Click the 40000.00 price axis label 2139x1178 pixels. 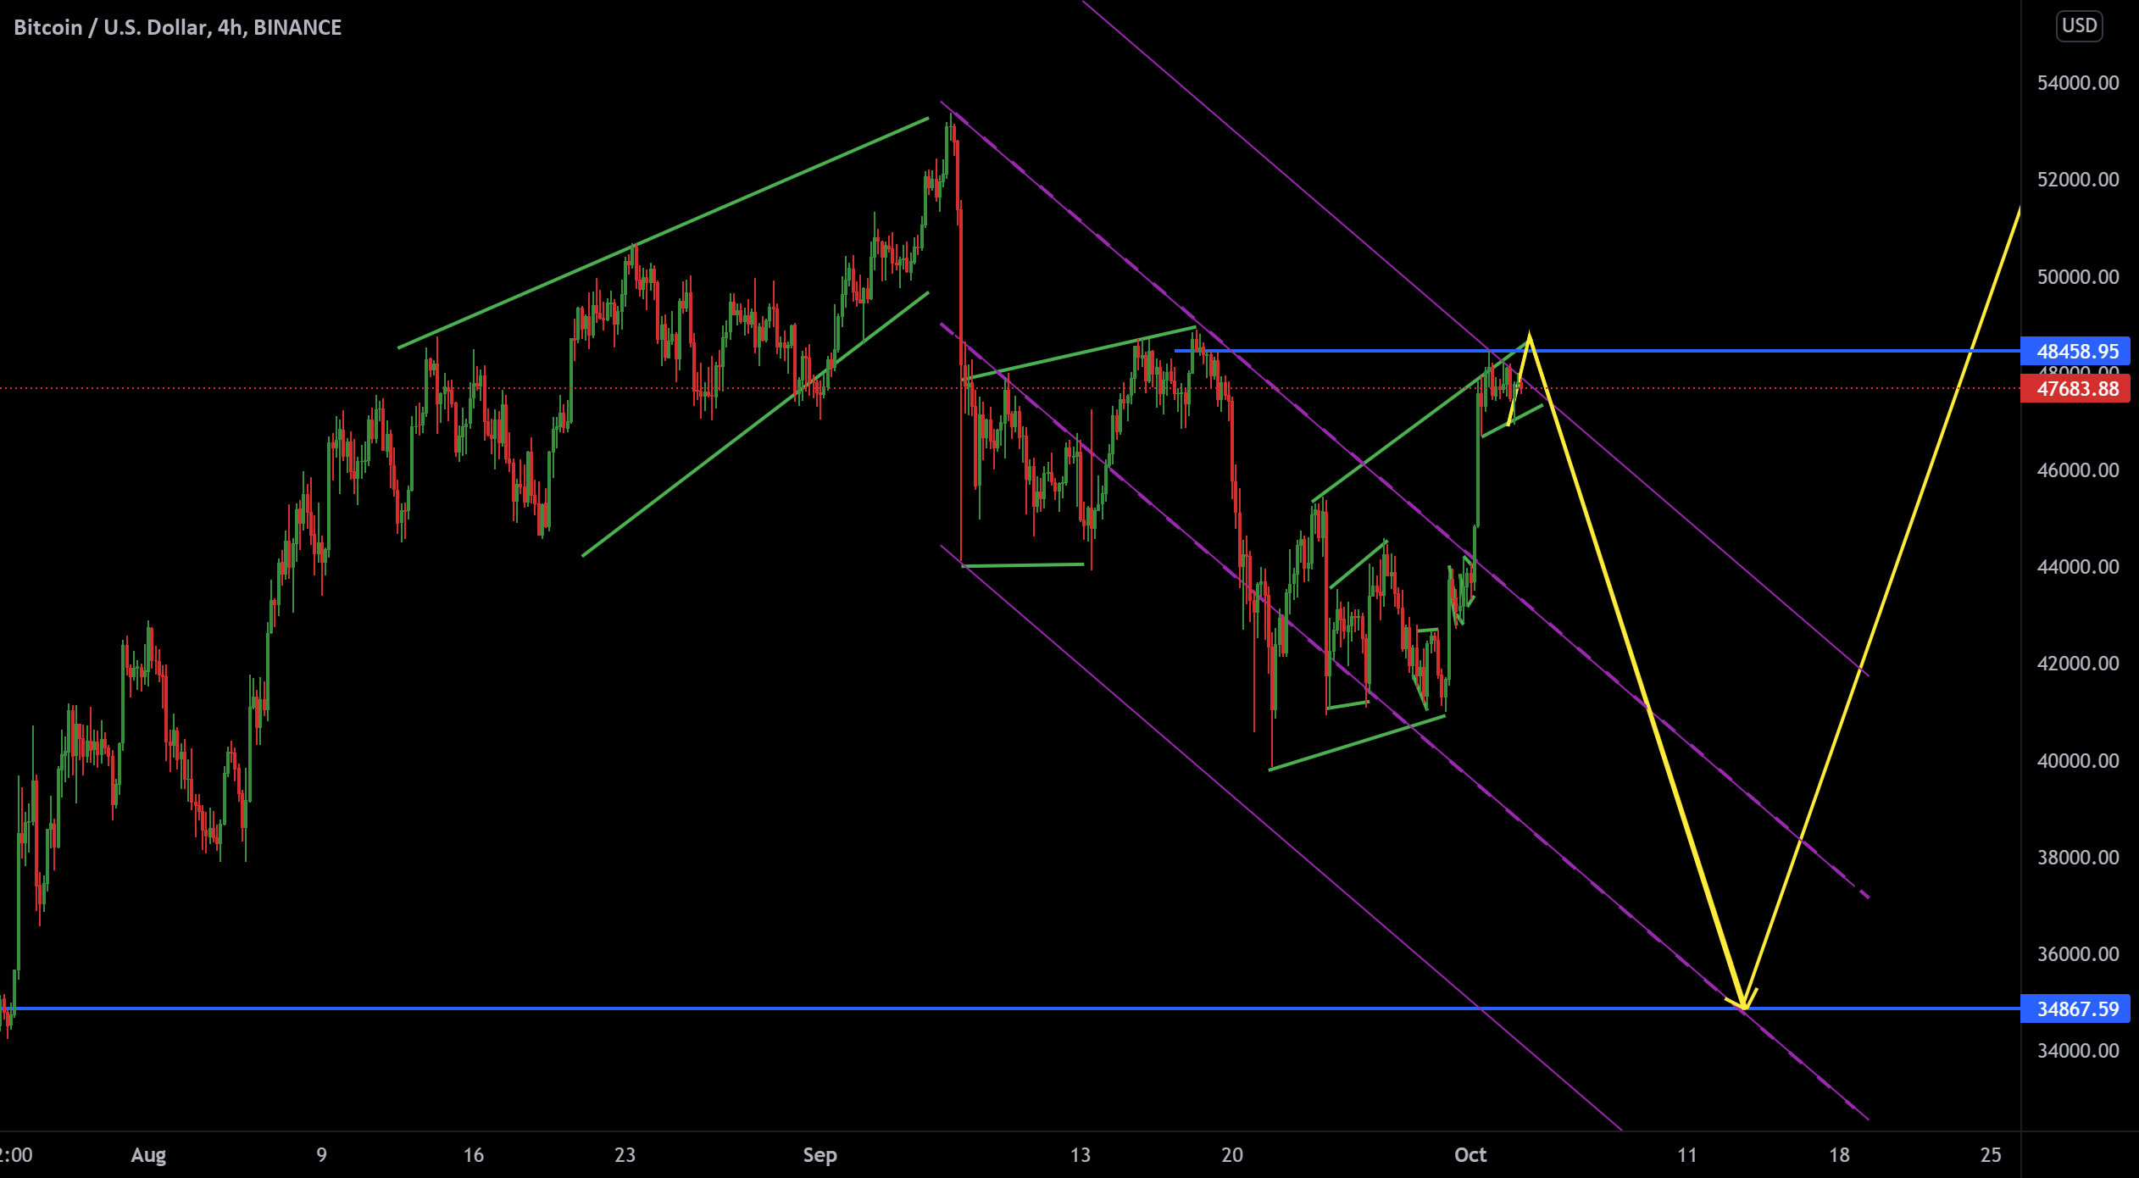click(x=2078, y=761)
